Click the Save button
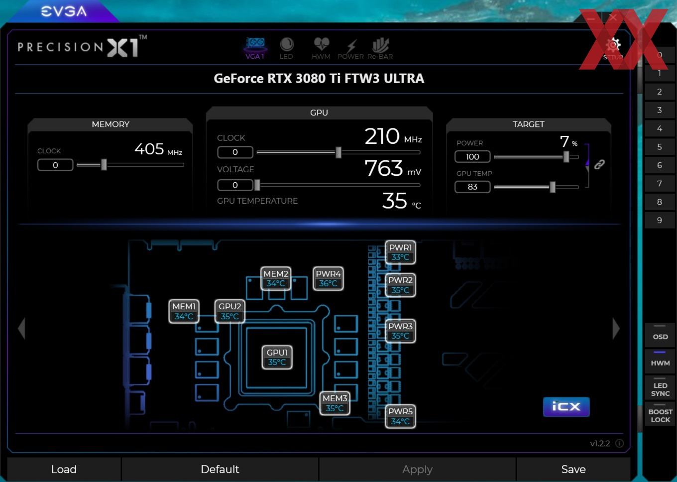The height and width of the screenshot is (482, 677). pos(573,469)
